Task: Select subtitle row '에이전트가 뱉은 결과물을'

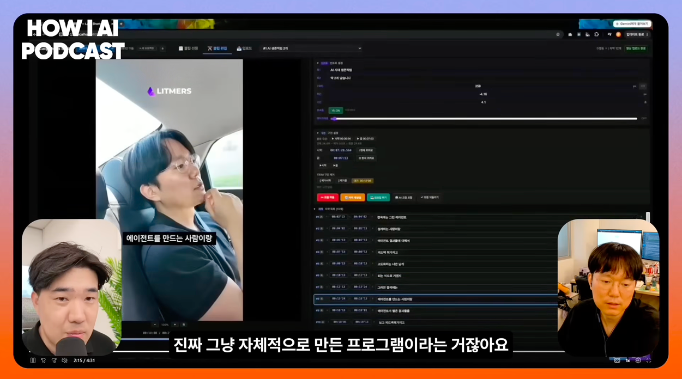Action: (436, 311)
